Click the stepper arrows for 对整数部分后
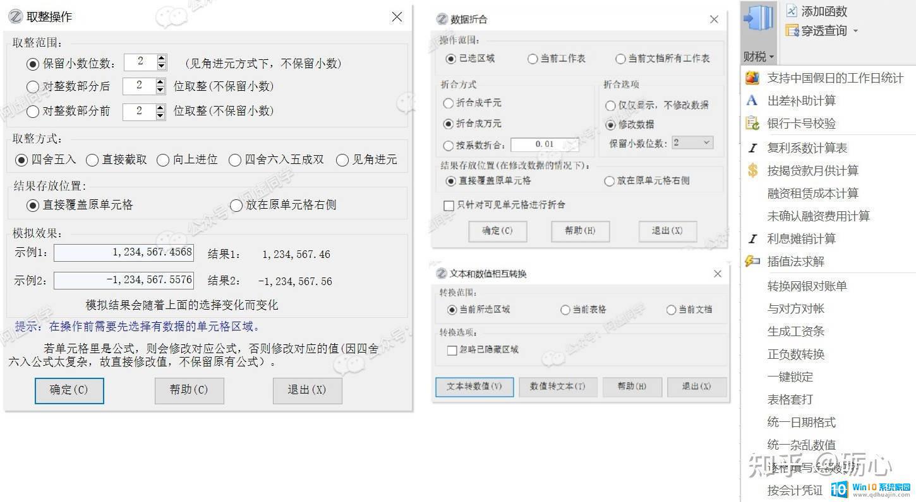916x502 pixels. click(160, 86)
